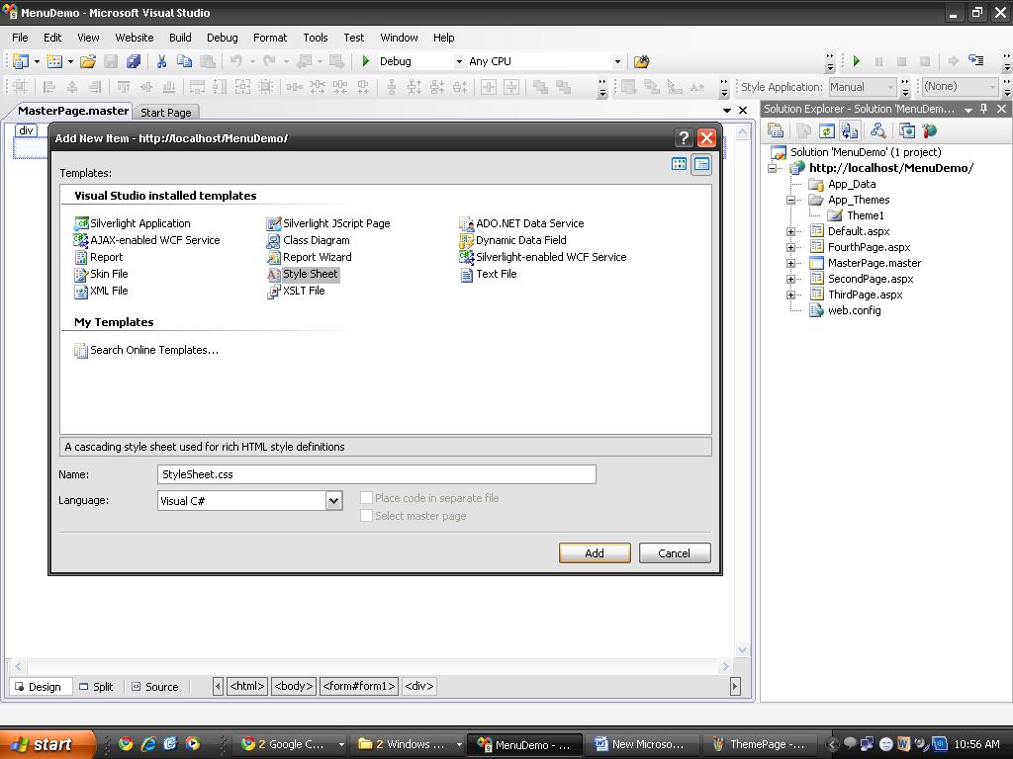The image size is (1013, 759).
Task: Expand the MasterPage.master tree node
Action: 790,263
